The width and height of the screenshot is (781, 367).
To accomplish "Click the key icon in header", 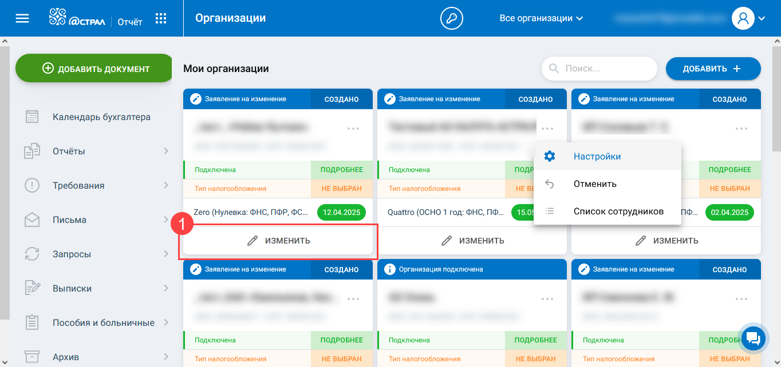I will (x=451, y=18).
